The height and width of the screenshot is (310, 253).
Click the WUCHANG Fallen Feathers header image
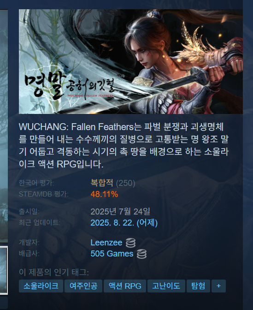pos(131,61)
